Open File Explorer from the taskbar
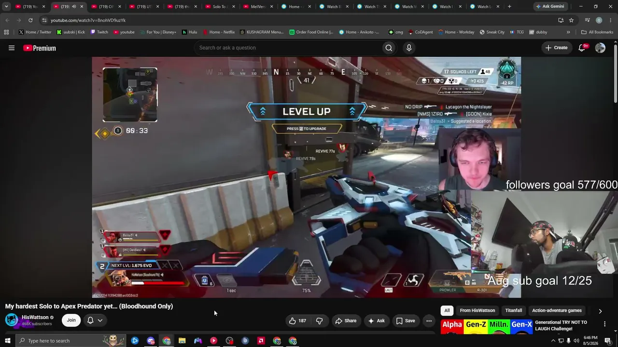The height and width of the screenshot is (347, 618). tap(182, 341)
